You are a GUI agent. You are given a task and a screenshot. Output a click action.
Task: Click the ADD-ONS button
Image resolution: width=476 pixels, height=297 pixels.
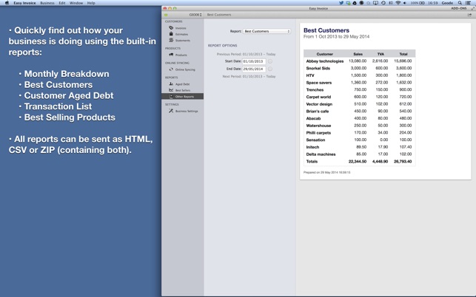pos(458,8)
